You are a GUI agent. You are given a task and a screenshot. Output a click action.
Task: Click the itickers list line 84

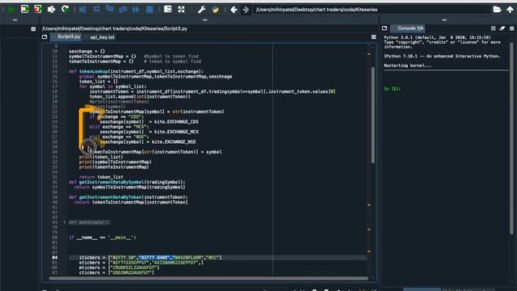(x=150, y=258)
